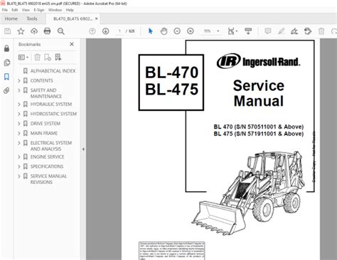Expand the ENGINE SERVICE bookmark
The height and width of the screenshot is (260, 337).
click(19, 157)
